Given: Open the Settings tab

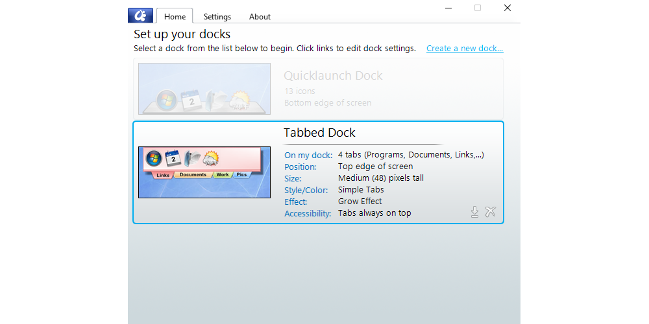Looking at the screenshot, I should pyautogui.click(x=217, y=17).
